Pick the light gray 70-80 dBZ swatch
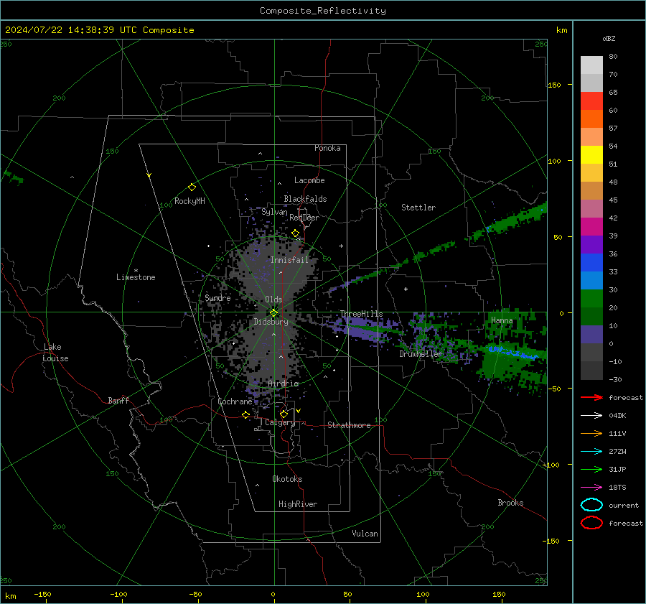Image resolution: width=646 pixels, height=604 pixels. click(591, 65)
